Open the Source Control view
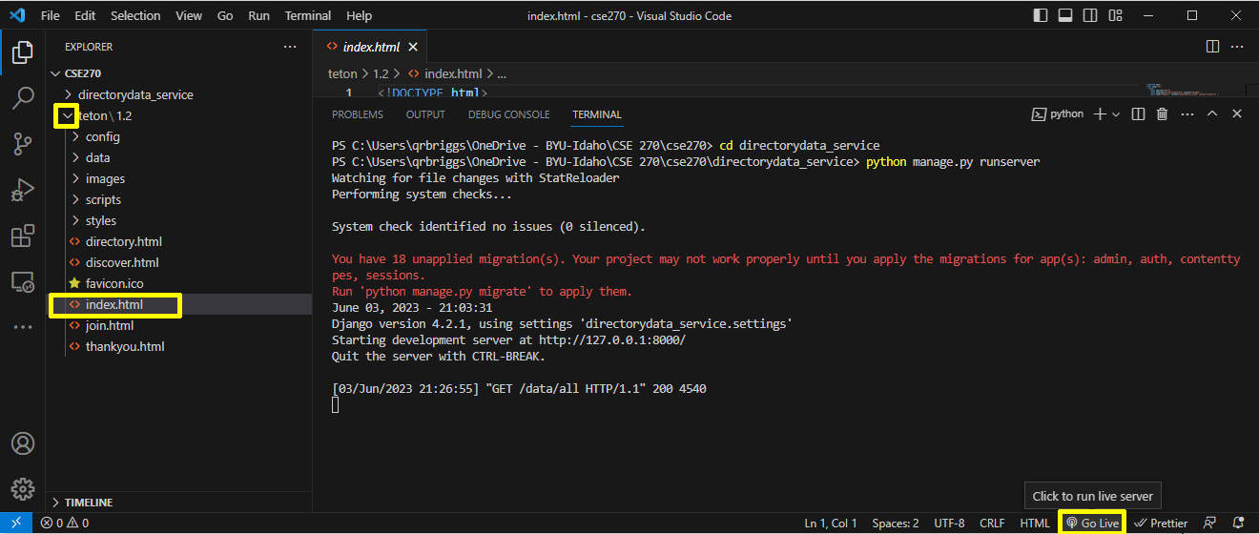1259x534 pixels. [x=23, y=144]
